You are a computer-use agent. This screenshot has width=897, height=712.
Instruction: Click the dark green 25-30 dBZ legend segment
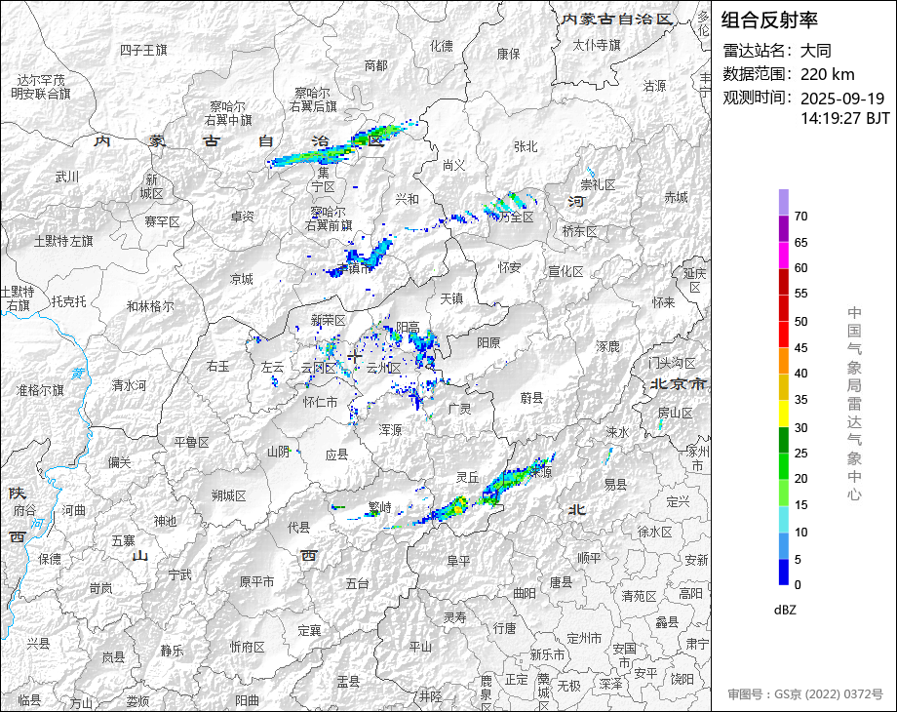click(x=784, y=440)
